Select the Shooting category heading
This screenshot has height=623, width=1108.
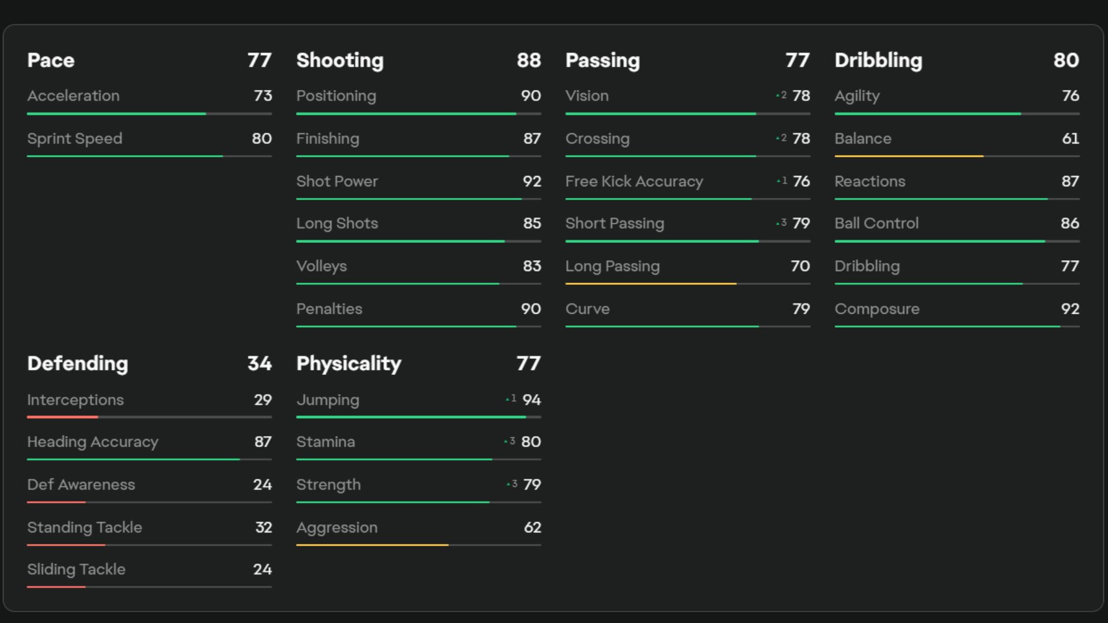coord(340,60)
